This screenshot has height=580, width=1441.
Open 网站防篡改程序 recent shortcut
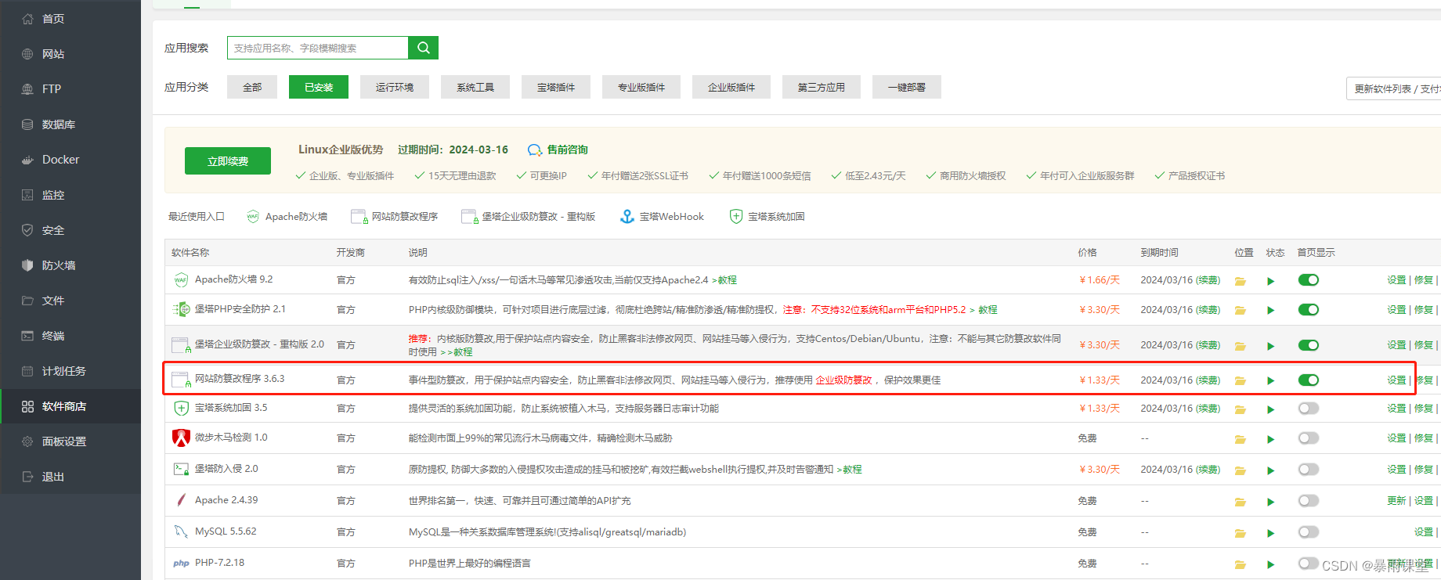pyautogui.click(x=395, y=217)
